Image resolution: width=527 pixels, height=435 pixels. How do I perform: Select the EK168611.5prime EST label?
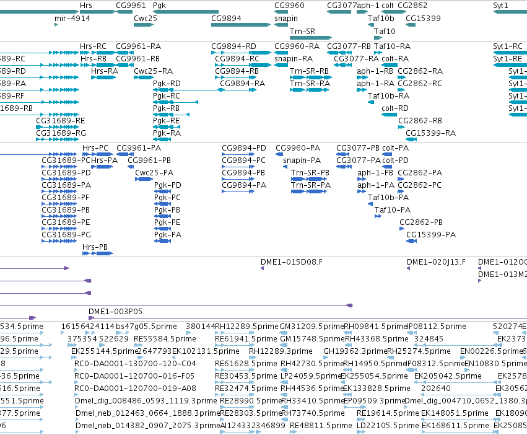tap(455, 426)
